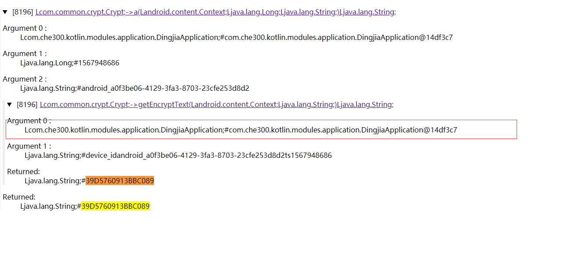The height and width of the screenshot is (264, 582).
Task: Select DingjiaApplication@14df3c7 value inside red box
Action: click(x=241, y=130)
